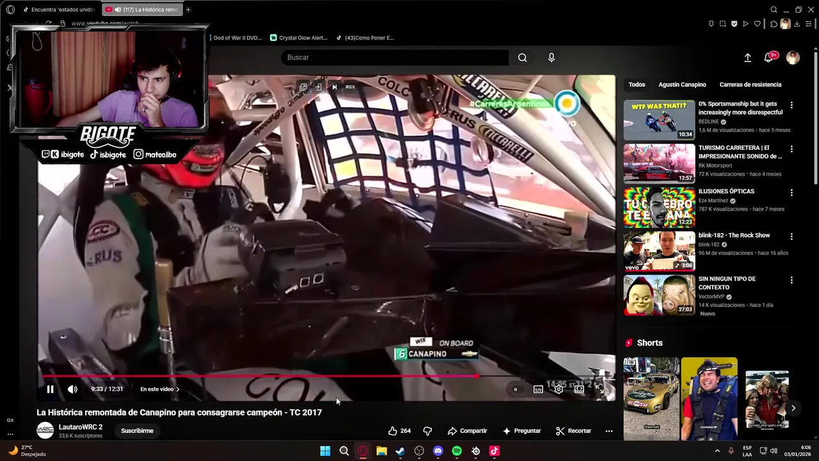Open YouTube notifications bell with 9+ badge

point(770,58)
